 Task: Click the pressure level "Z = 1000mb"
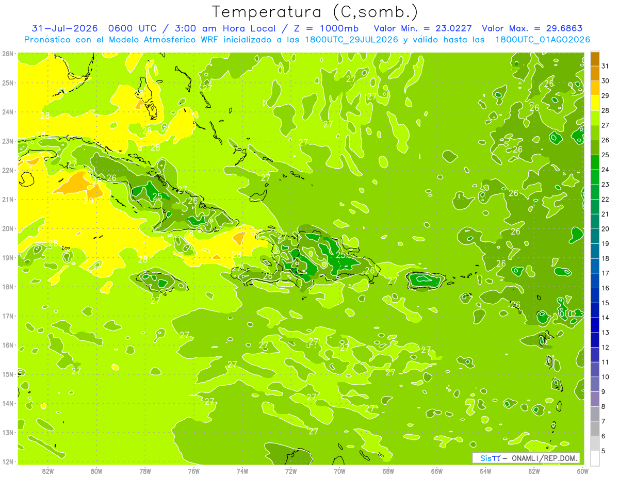click(x=325, y=28)
